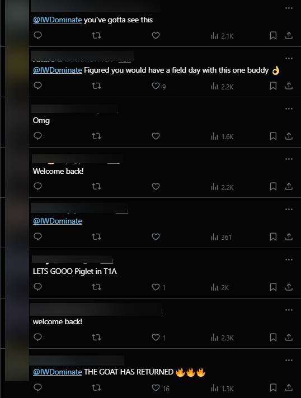The height and width of the screenshot is (398, 301).
Task: Open more options on "THE GOAT HAS RETURNED" tweet
Action: click(x=289, y=360)
